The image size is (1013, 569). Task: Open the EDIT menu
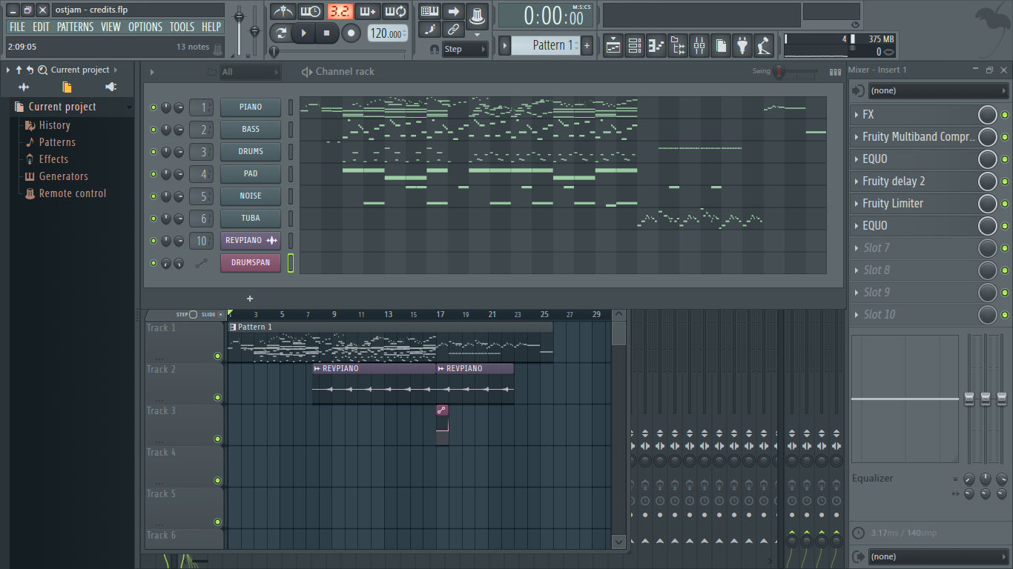tap(41, 27)
